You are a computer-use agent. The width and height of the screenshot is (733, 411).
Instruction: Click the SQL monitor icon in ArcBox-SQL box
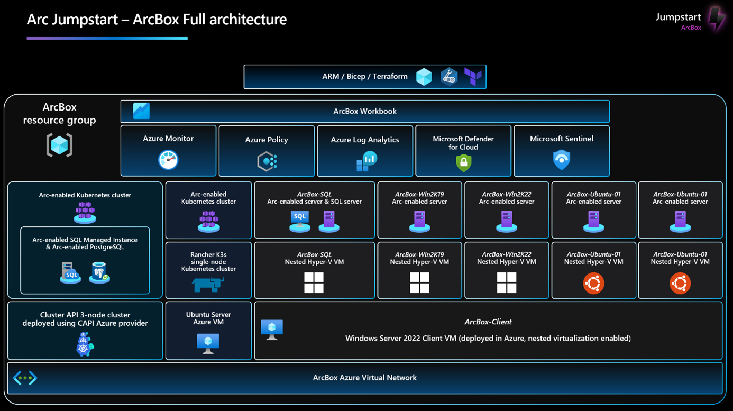299,221
